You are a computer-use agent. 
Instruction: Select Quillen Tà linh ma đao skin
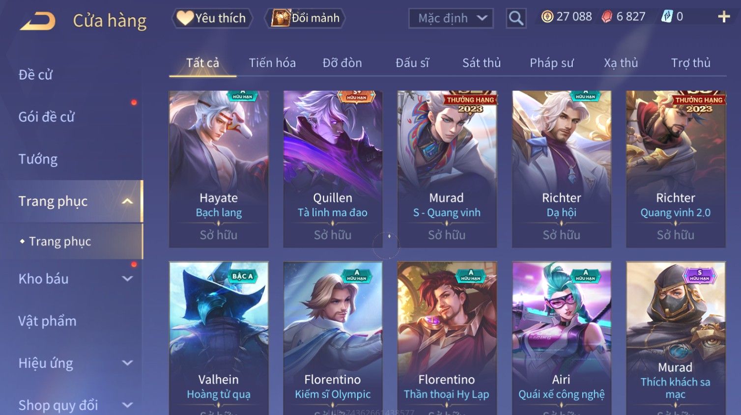pyautogui.click(x=333, y=169)
